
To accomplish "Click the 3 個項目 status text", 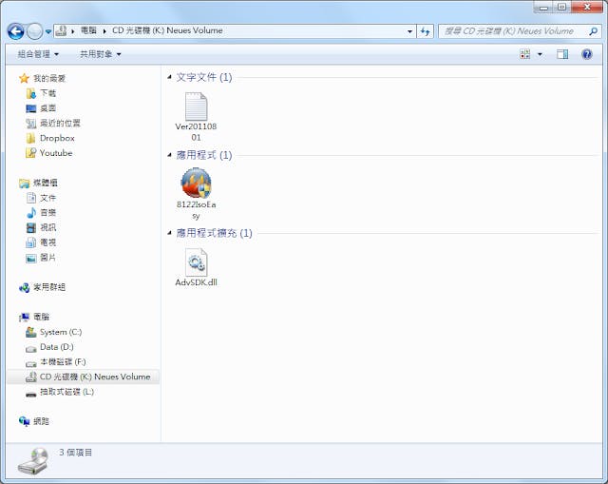I will coord(76,453).
